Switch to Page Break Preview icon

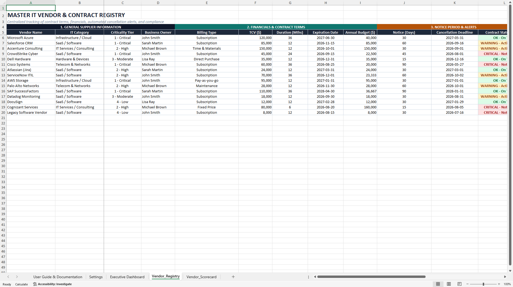[x=460, y=284]
